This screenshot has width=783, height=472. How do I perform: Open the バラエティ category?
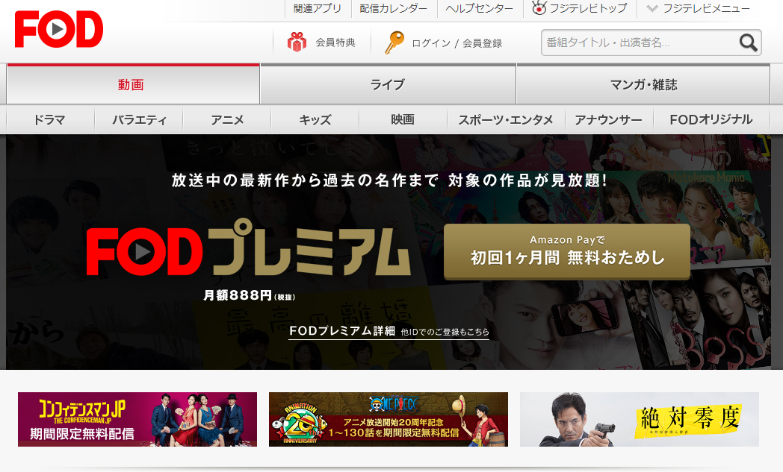(139, 119)
